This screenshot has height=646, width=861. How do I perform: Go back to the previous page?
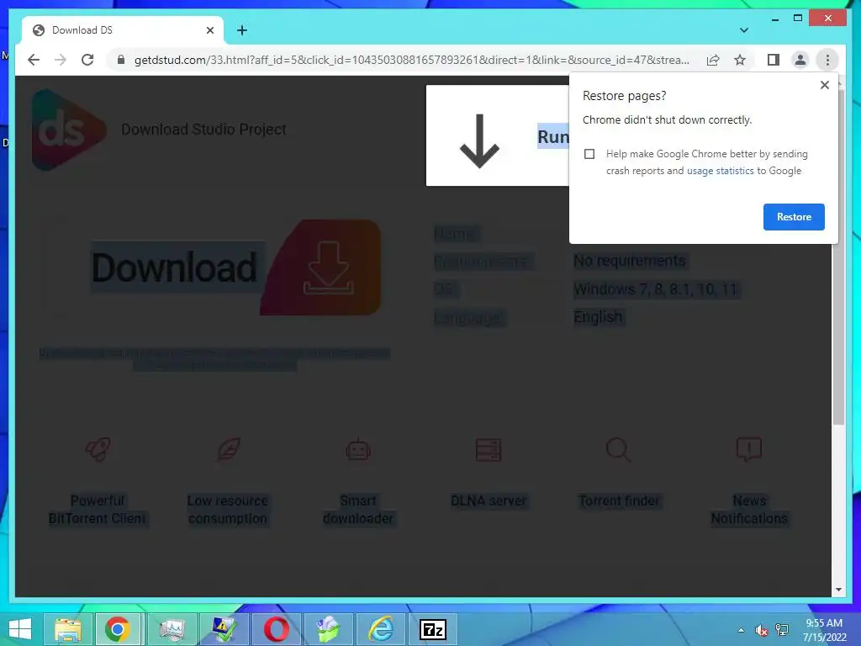pos(34,60)
